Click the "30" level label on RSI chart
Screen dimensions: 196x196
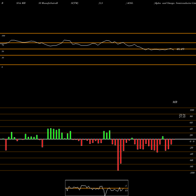point(3,58)
